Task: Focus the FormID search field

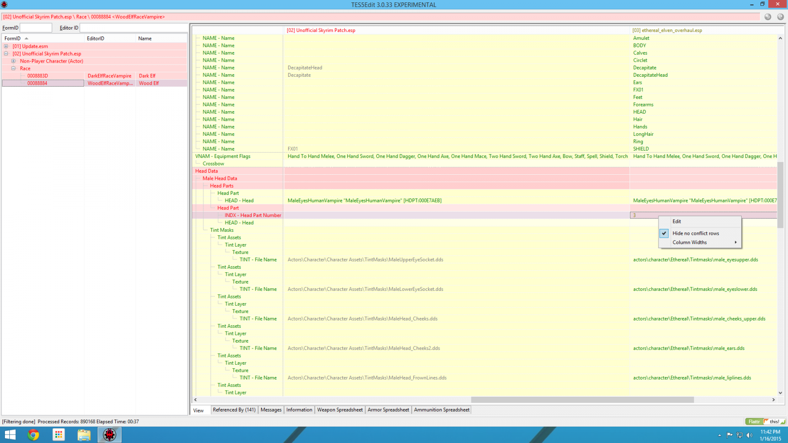Action: 35,28
